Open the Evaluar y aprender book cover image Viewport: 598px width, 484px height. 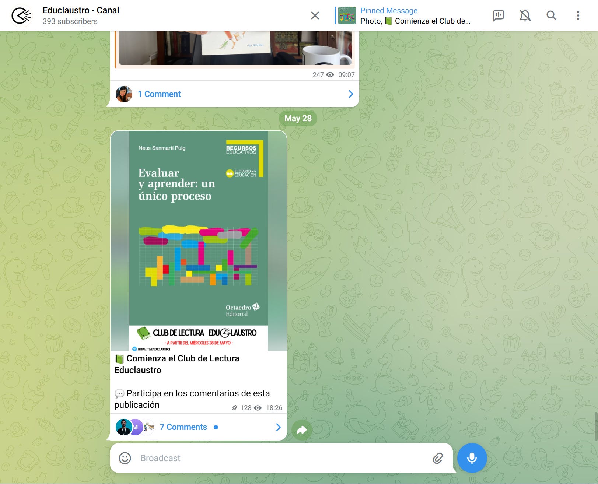tap(199, 241)
